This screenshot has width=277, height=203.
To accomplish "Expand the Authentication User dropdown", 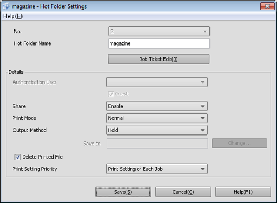I will click(157, 82).
